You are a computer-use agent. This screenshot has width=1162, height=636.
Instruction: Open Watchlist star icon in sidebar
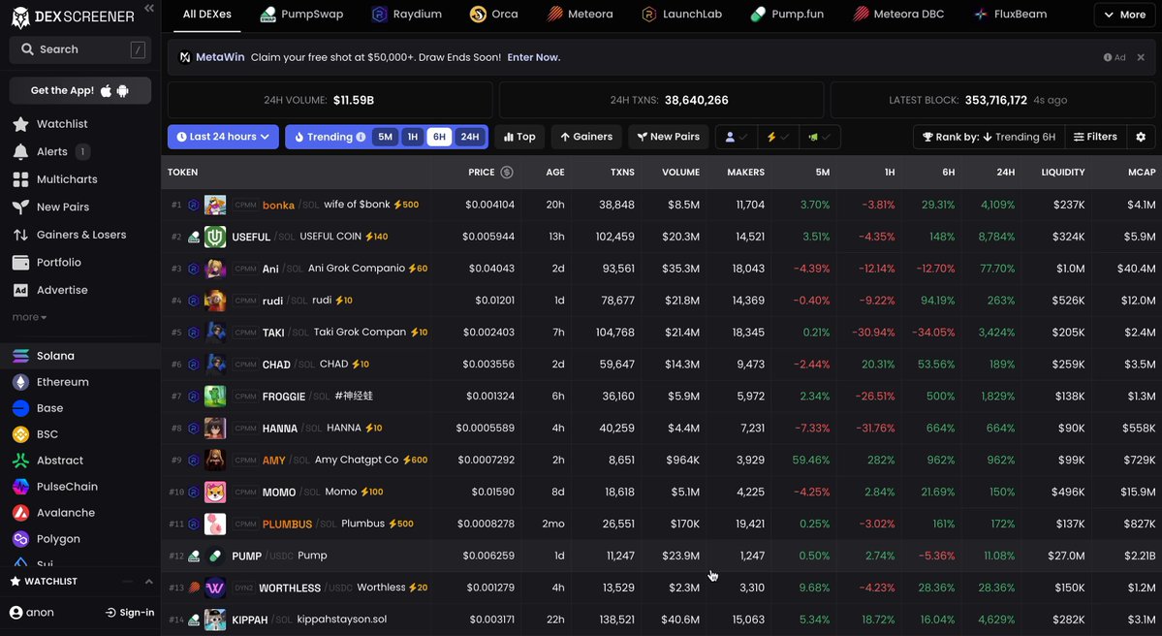pyautogui.click(x=20, y=124)
